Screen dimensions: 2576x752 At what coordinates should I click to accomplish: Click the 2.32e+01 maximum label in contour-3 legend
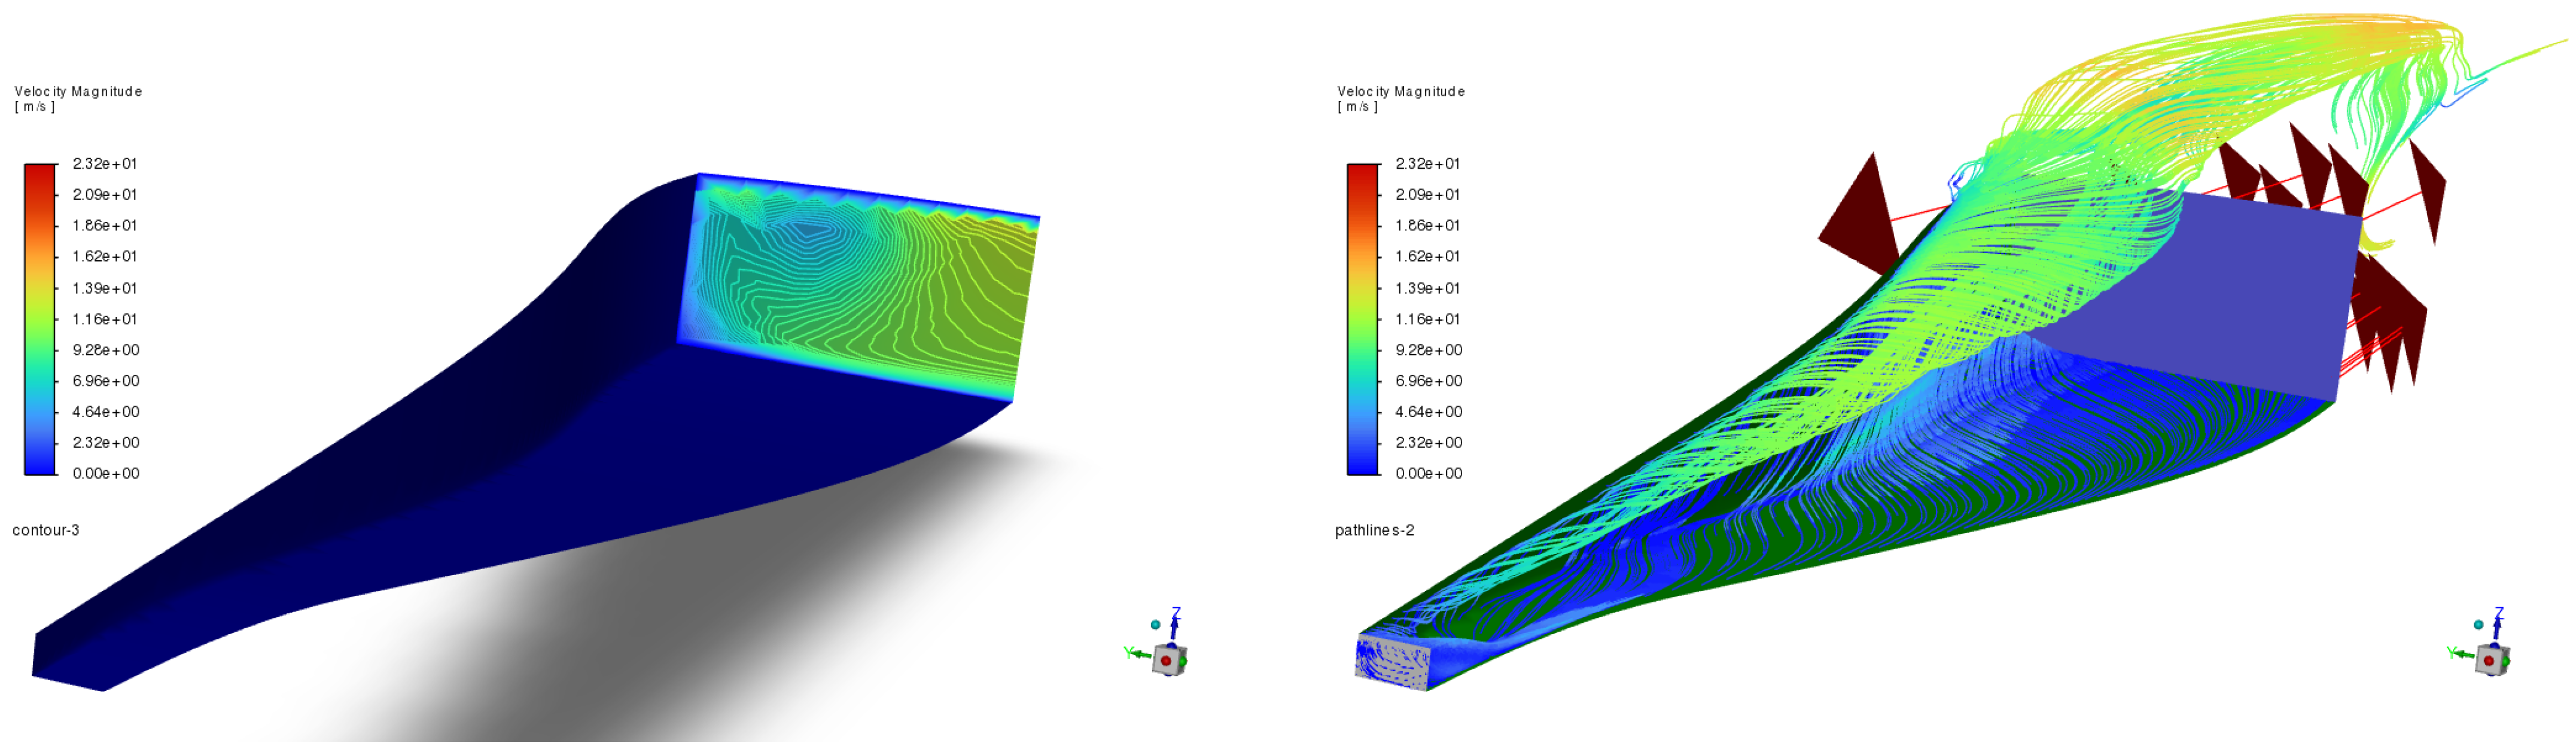click(104, 164)
